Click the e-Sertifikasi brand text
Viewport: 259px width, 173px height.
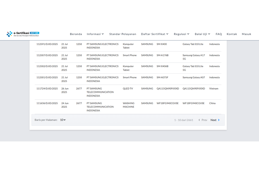[21, 33]
